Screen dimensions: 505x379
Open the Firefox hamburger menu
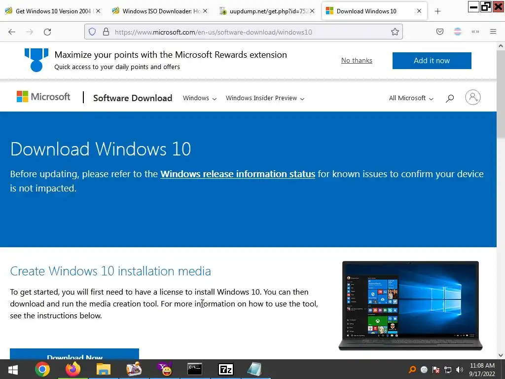click(x=493, y=32)
